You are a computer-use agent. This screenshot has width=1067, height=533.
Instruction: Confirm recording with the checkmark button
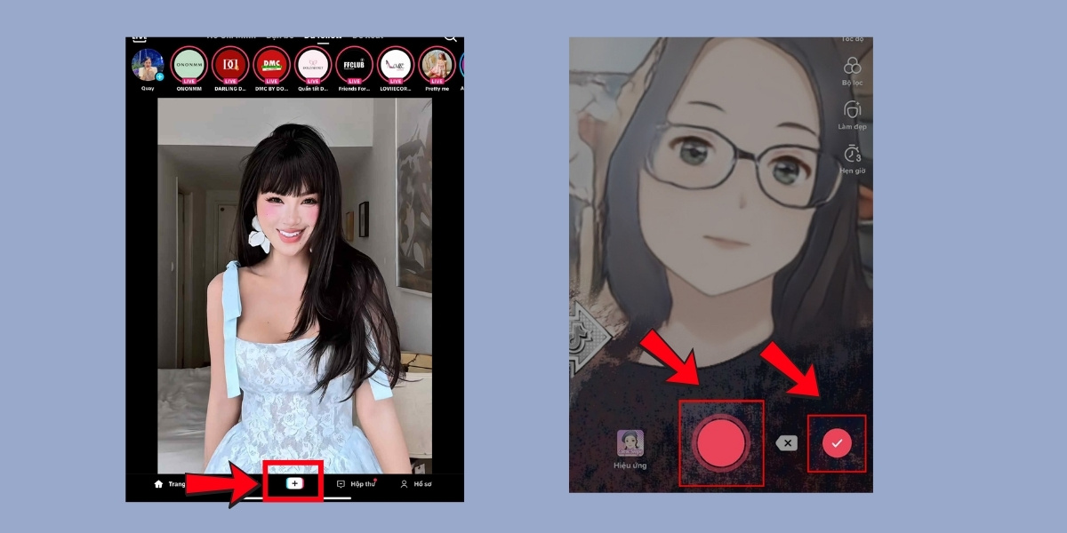click(836, 442)
